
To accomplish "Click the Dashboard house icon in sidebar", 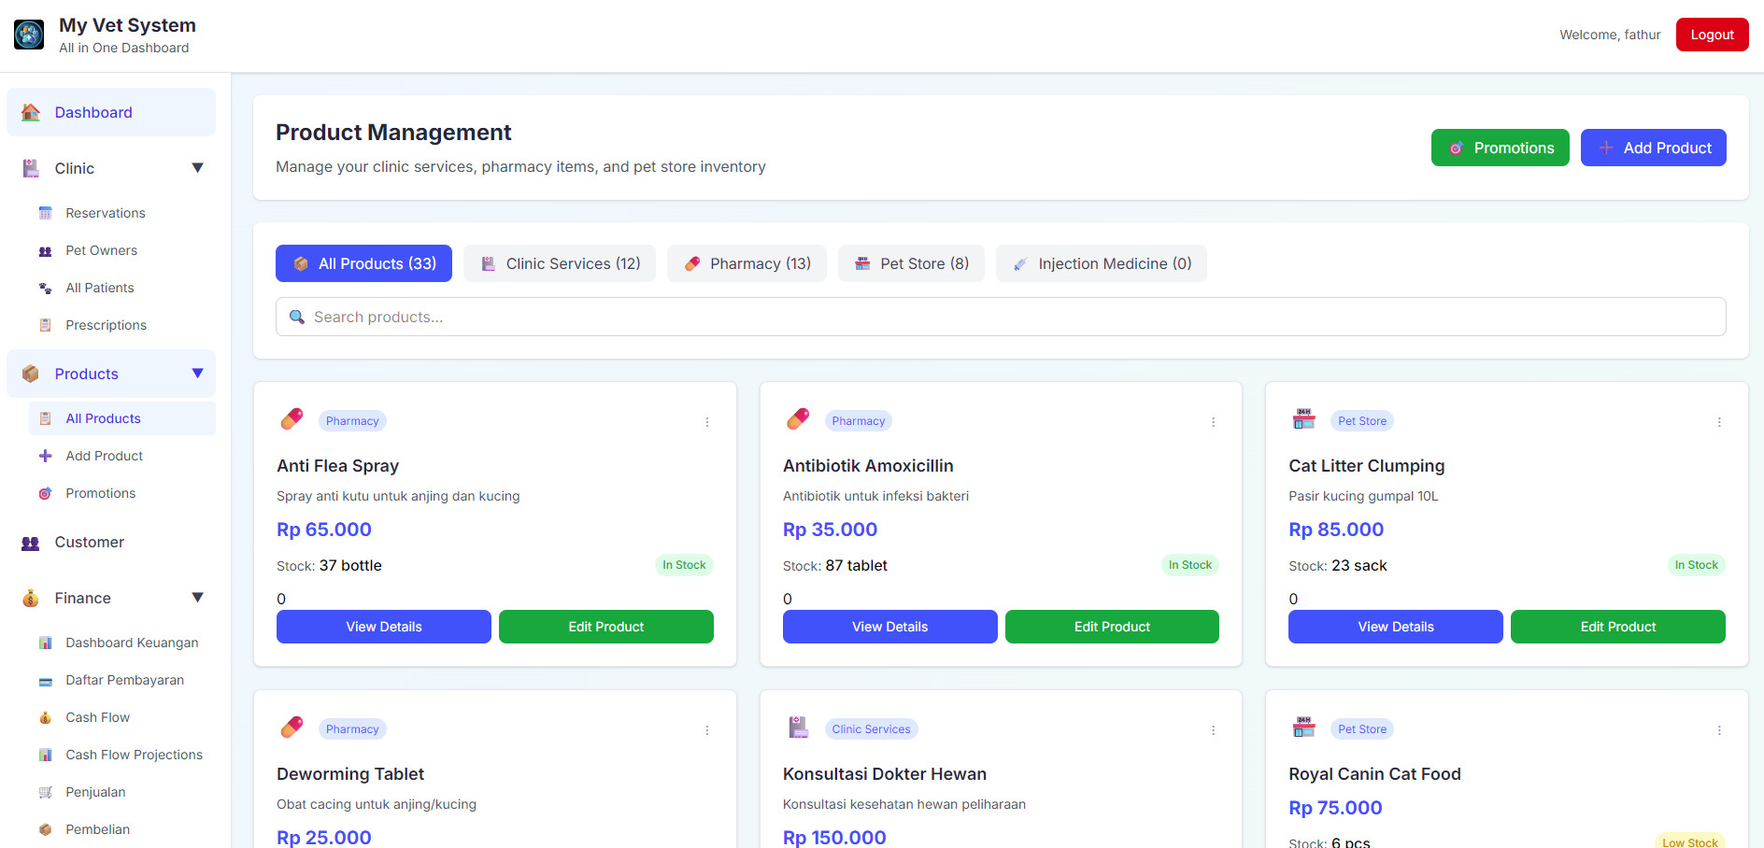I will [31, 113].
